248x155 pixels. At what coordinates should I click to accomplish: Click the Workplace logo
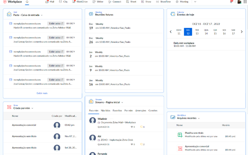(x=12, y=2)
